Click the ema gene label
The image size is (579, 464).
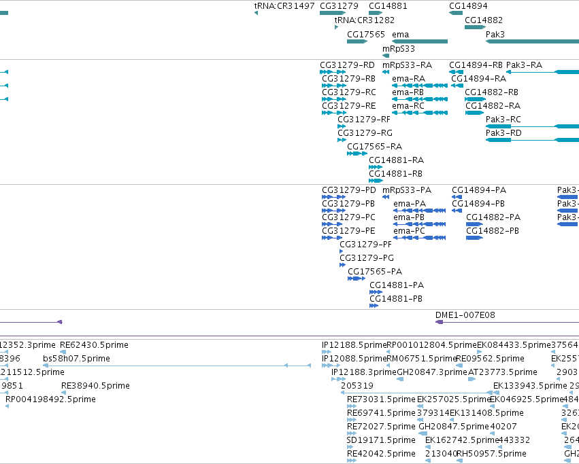click(x=401, y=34)
